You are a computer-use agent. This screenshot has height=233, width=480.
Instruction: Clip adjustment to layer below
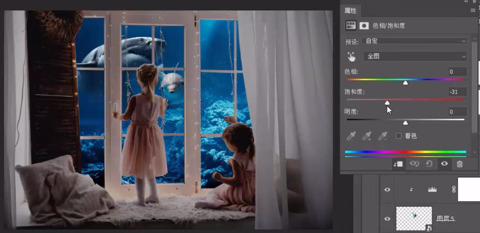(398, 164)
